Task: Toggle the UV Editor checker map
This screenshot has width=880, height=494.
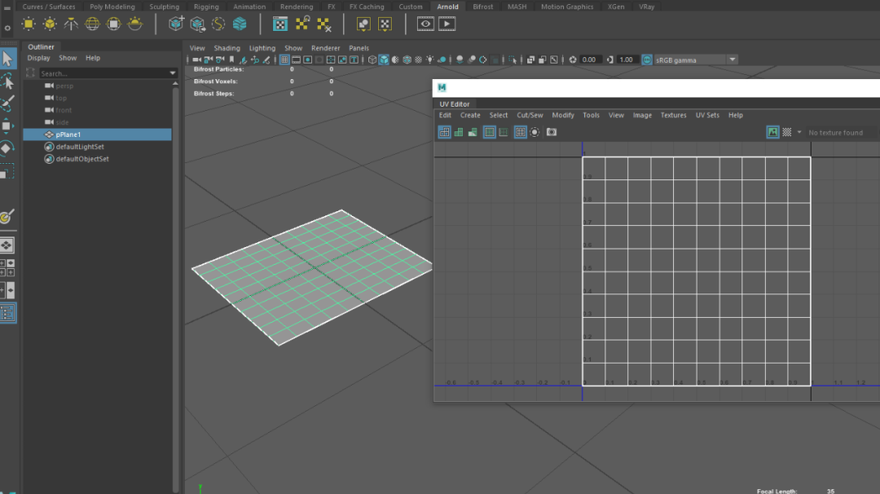Action: point(787,132)
